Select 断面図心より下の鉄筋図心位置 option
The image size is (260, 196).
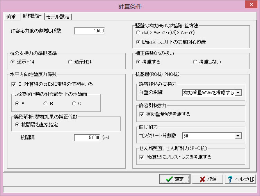tap(171, 42)
